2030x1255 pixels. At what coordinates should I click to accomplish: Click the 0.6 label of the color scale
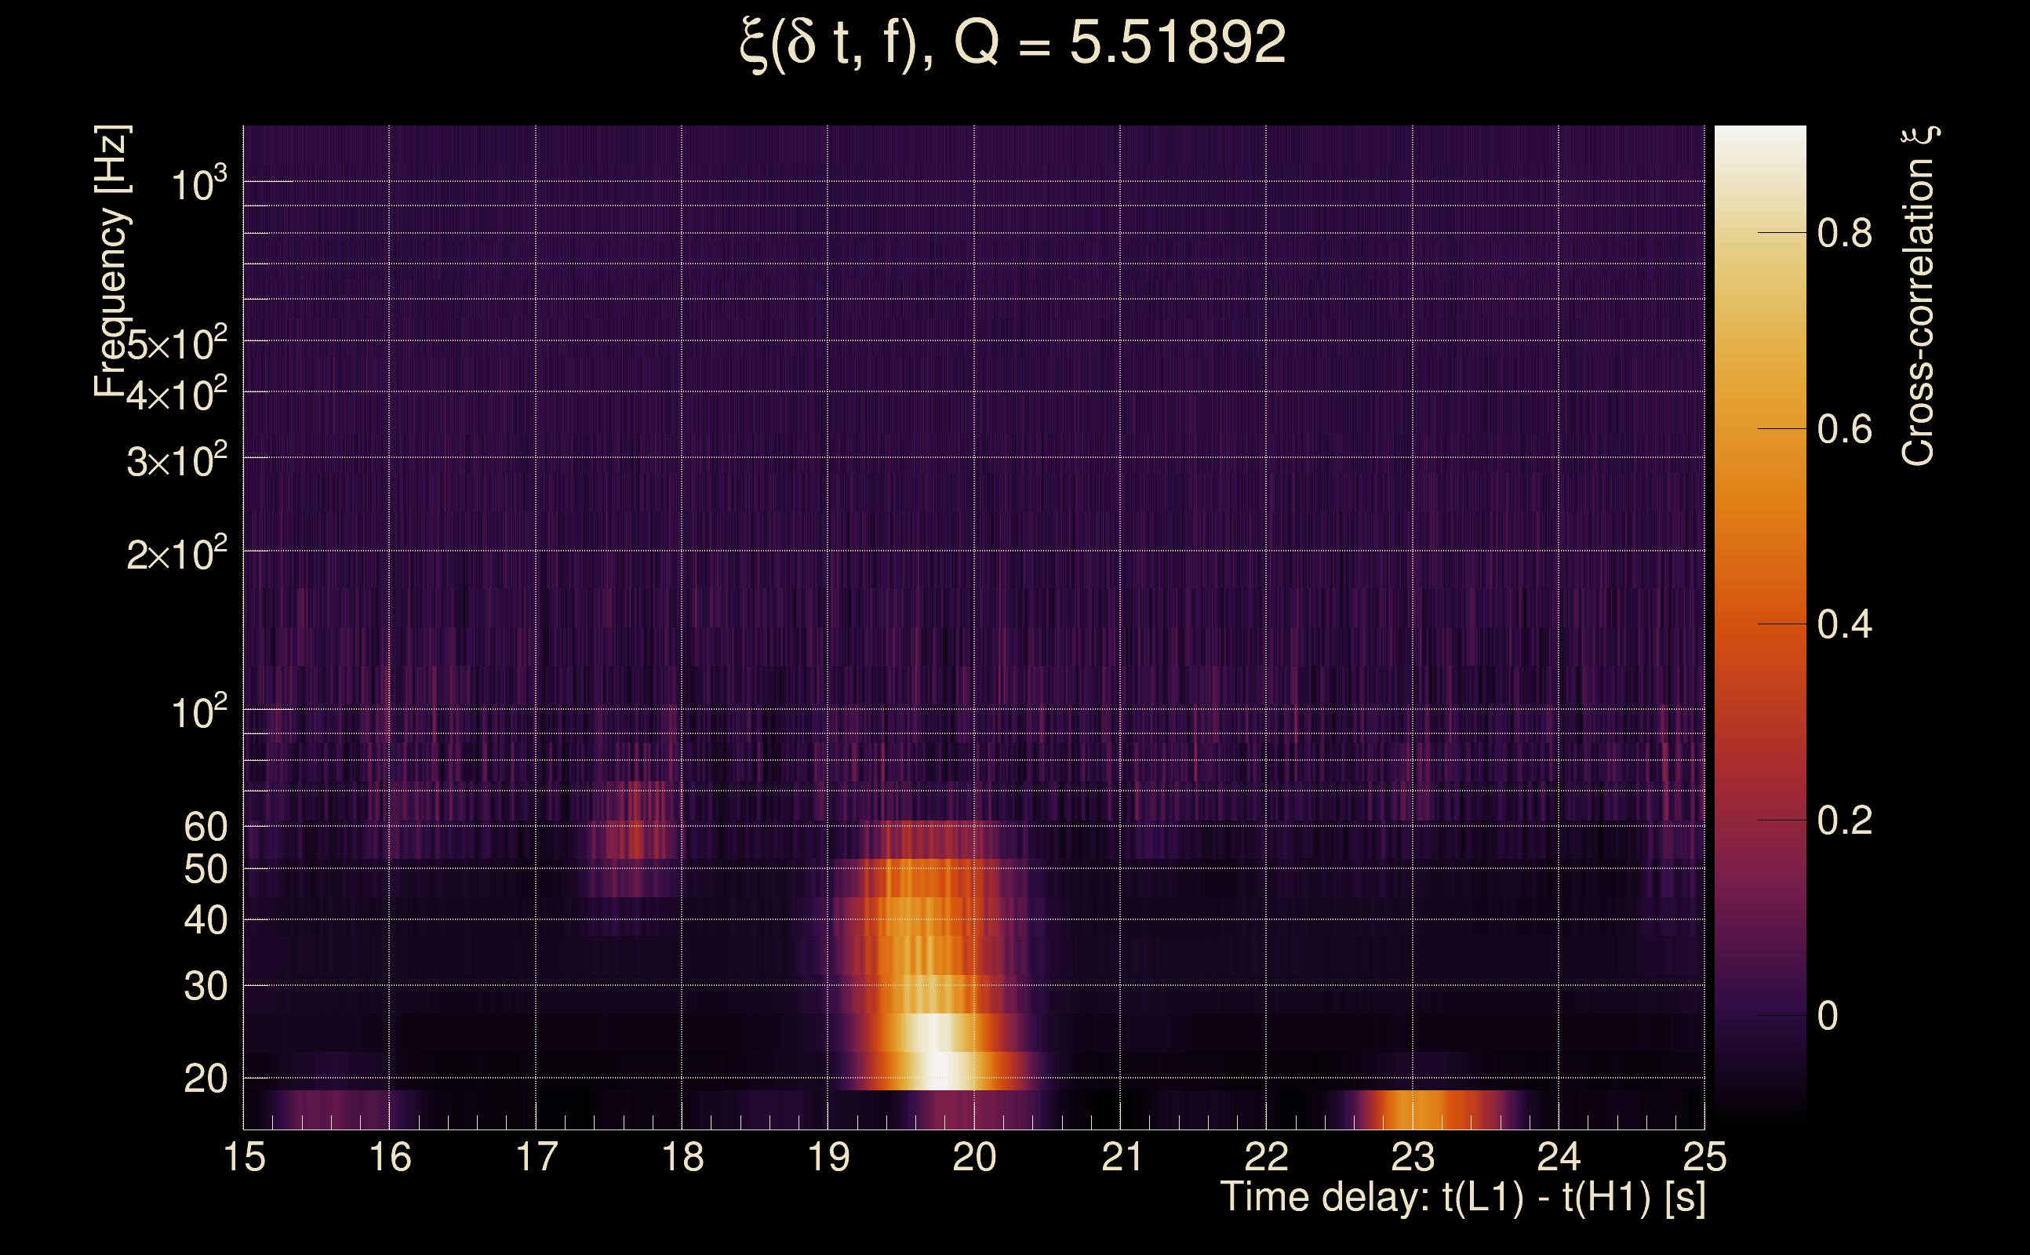click(1844, 429)
